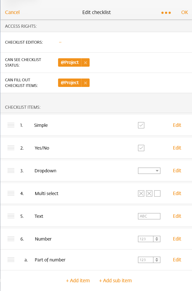Image resolution: width=192 pixels, height=291 pixels.
Task: Click the reorder handle beside Dropdown item
Action: pyautogui.click(x=11, y=170)
